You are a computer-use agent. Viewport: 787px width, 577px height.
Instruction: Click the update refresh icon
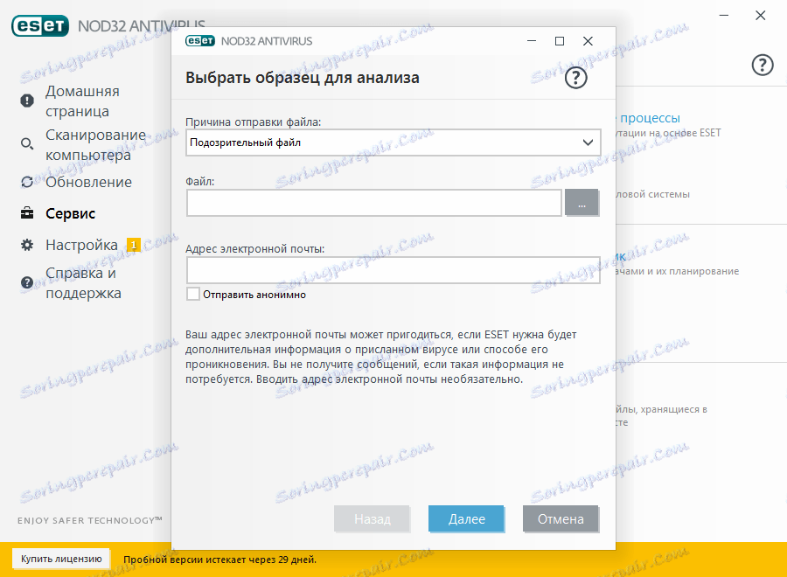point(27,182)
